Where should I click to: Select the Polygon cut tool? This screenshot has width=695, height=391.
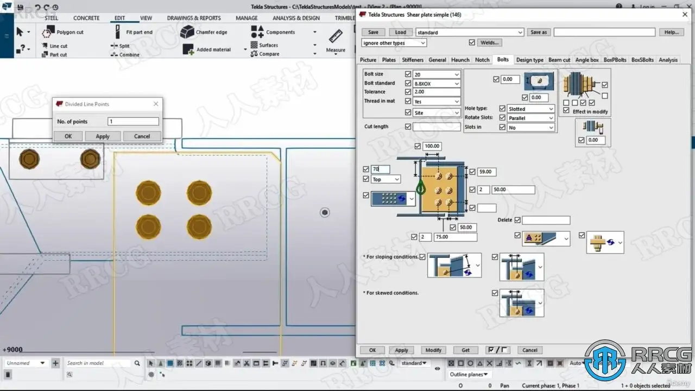click(x=63, y=33)
